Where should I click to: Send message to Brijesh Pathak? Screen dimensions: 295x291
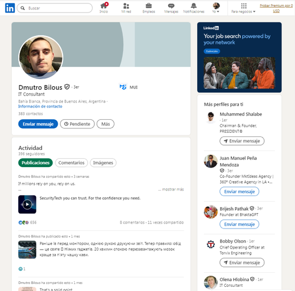point(240,224)
